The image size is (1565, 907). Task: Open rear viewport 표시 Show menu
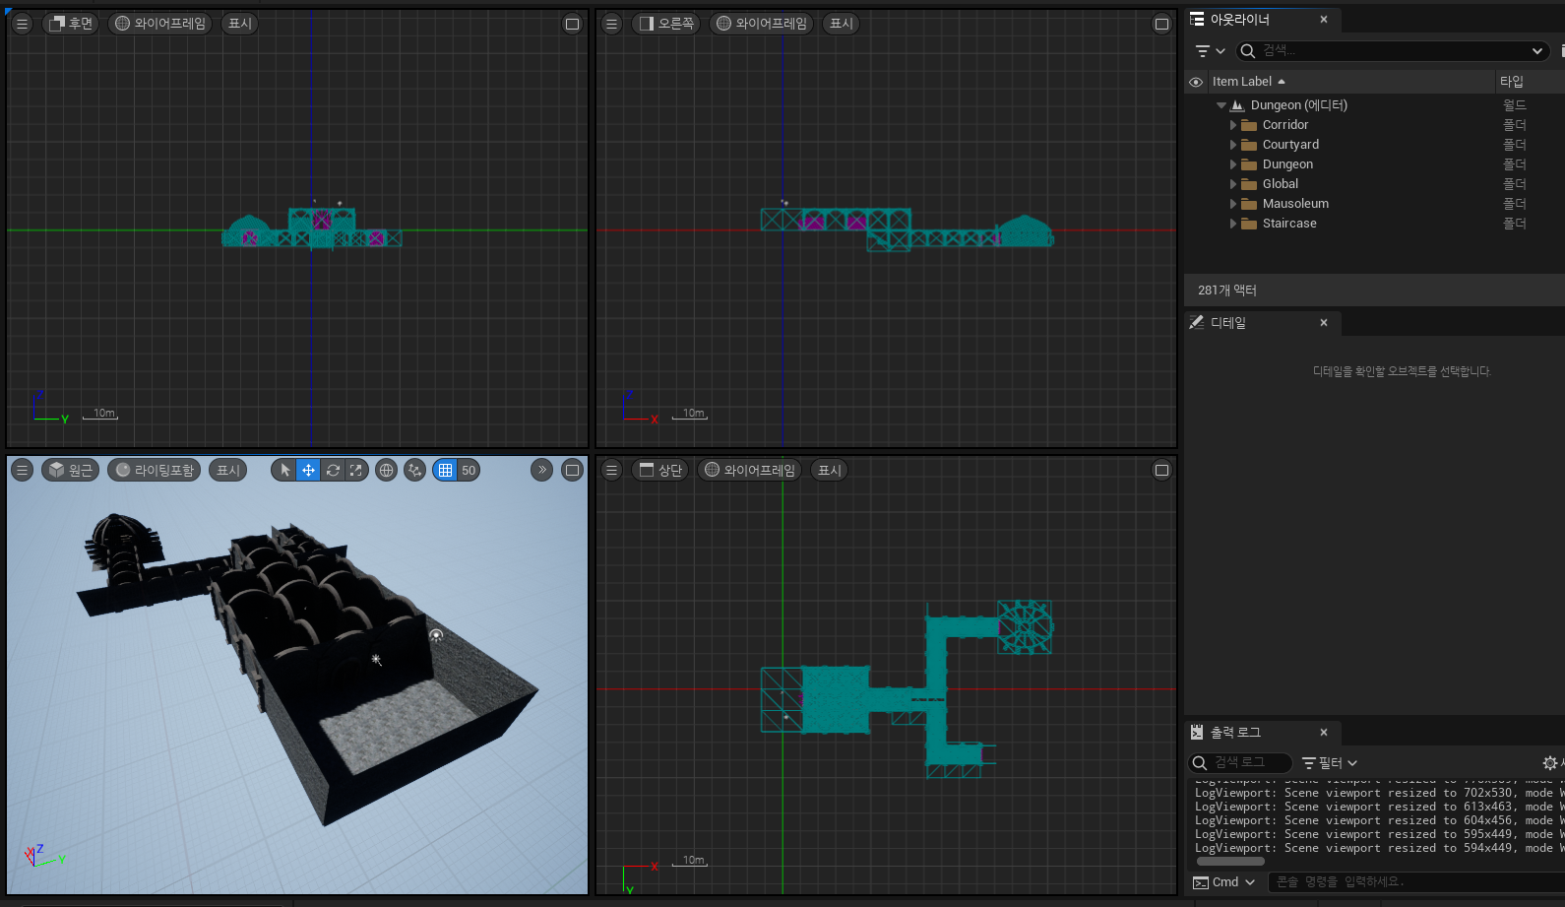point(240,24)
